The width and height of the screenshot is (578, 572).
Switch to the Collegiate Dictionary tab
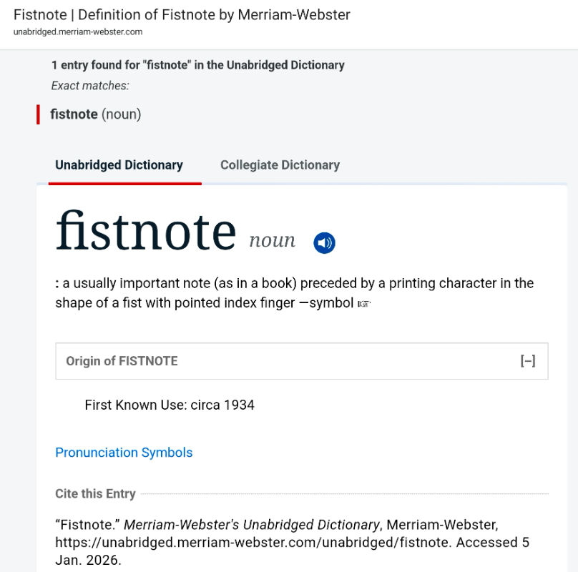pos(280,165)
